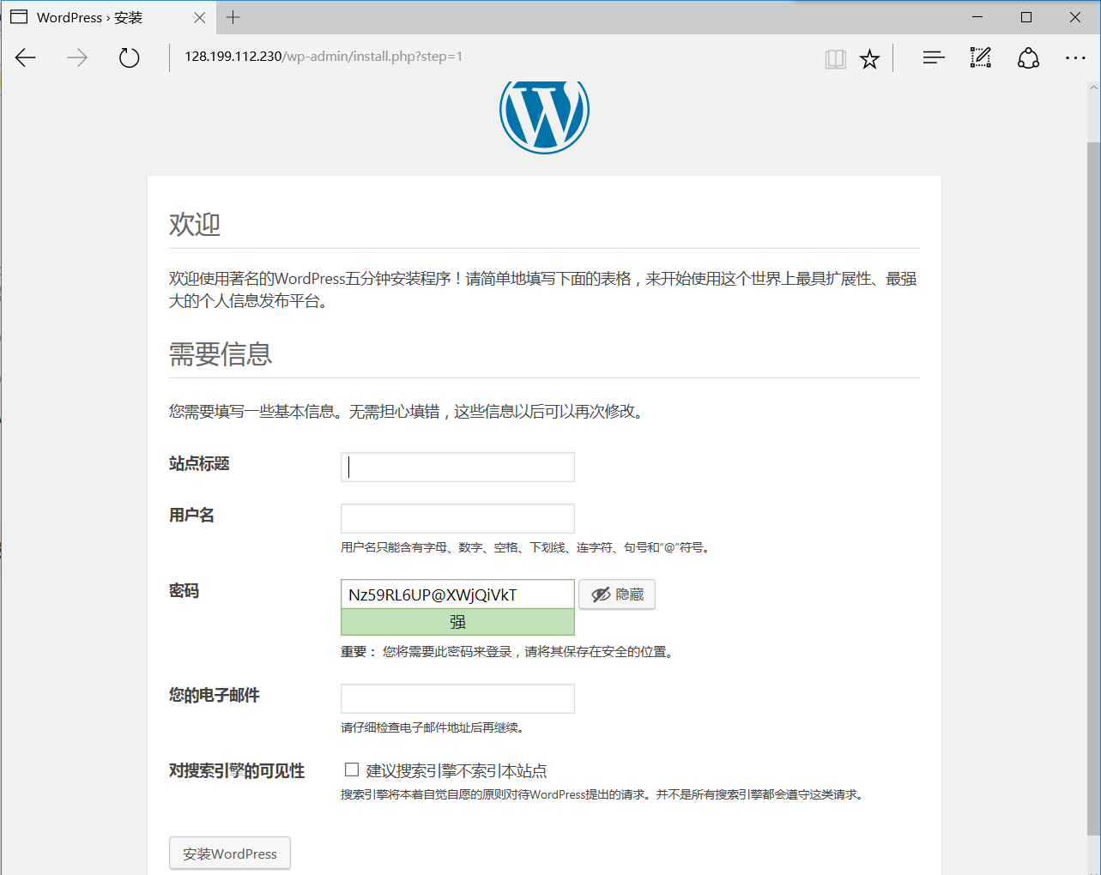Reload the page with the refresh icon

point(129,57)
